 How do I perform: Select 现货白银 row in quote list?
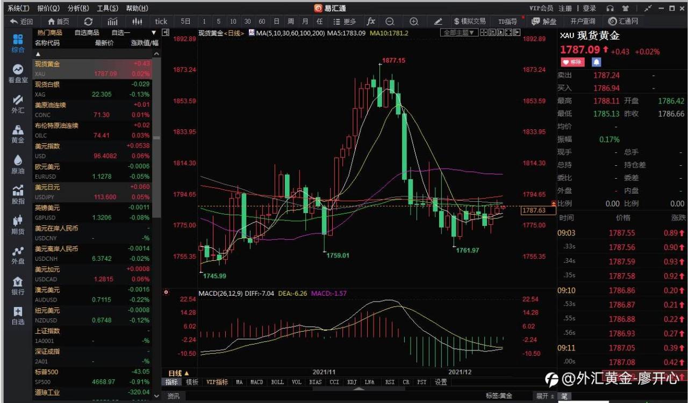92,90
